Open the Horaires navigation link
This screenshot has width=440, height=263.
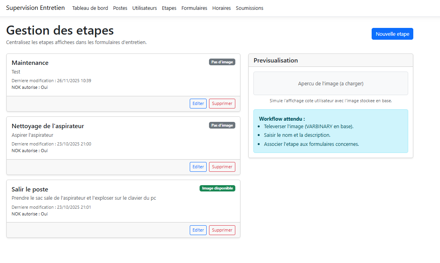pyautogui.click(x=222, y=8)
